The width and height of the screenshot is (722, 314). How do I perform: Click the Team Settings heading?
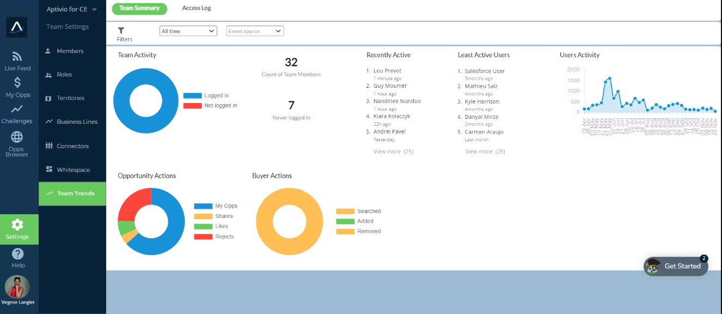[x=68, y=27]
